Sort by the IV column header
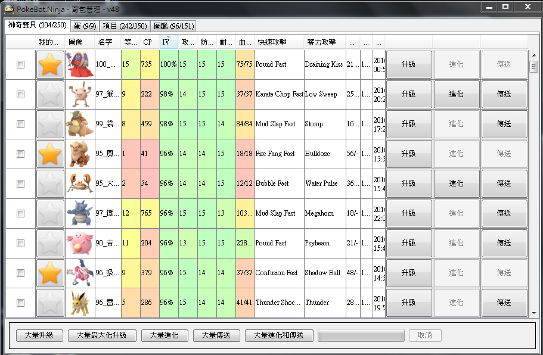The height and width of the screenshot is (355, 543). tap(167, 42)
